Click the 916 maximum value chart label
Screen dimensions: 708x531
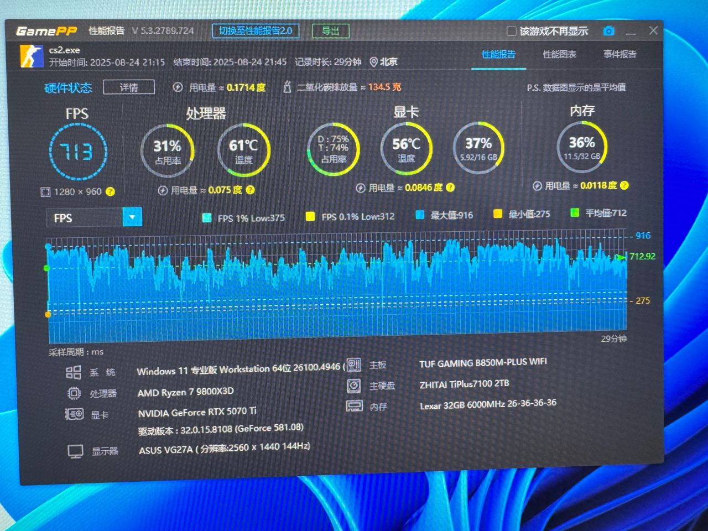click(x=643, y=236)
